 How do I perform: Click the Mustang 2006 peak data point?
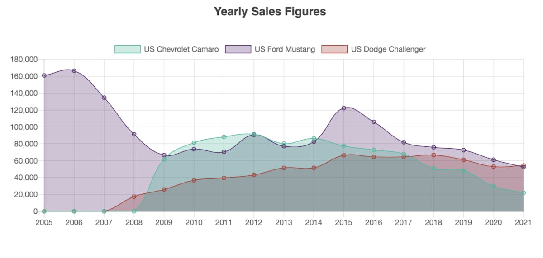coord(74,71)
